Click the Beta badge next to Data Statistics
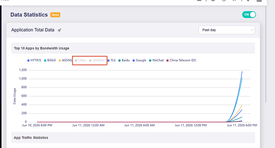This screenshot has width=275, height=148. pos(55,15)
